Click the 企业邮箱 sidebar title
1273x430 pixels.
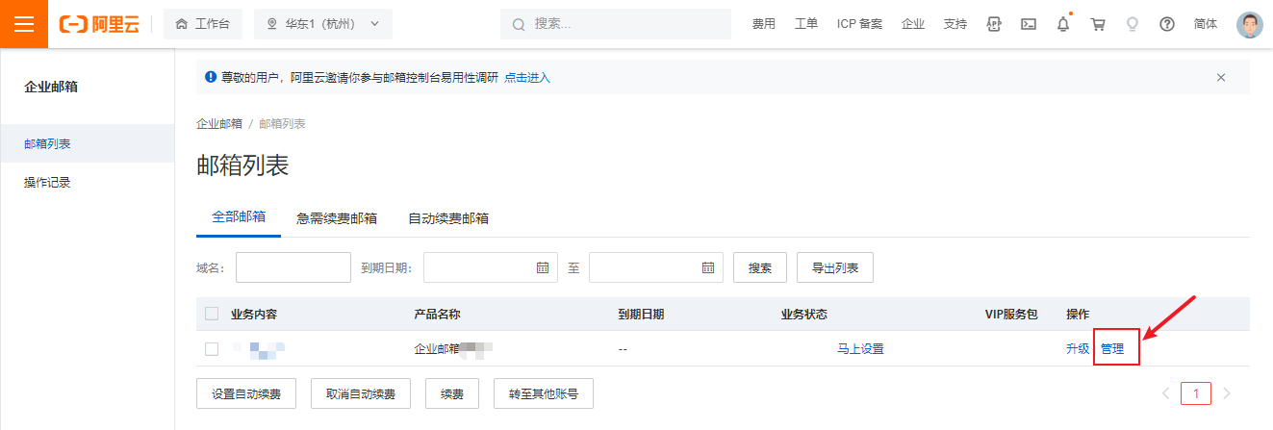[x=50, y=87]
